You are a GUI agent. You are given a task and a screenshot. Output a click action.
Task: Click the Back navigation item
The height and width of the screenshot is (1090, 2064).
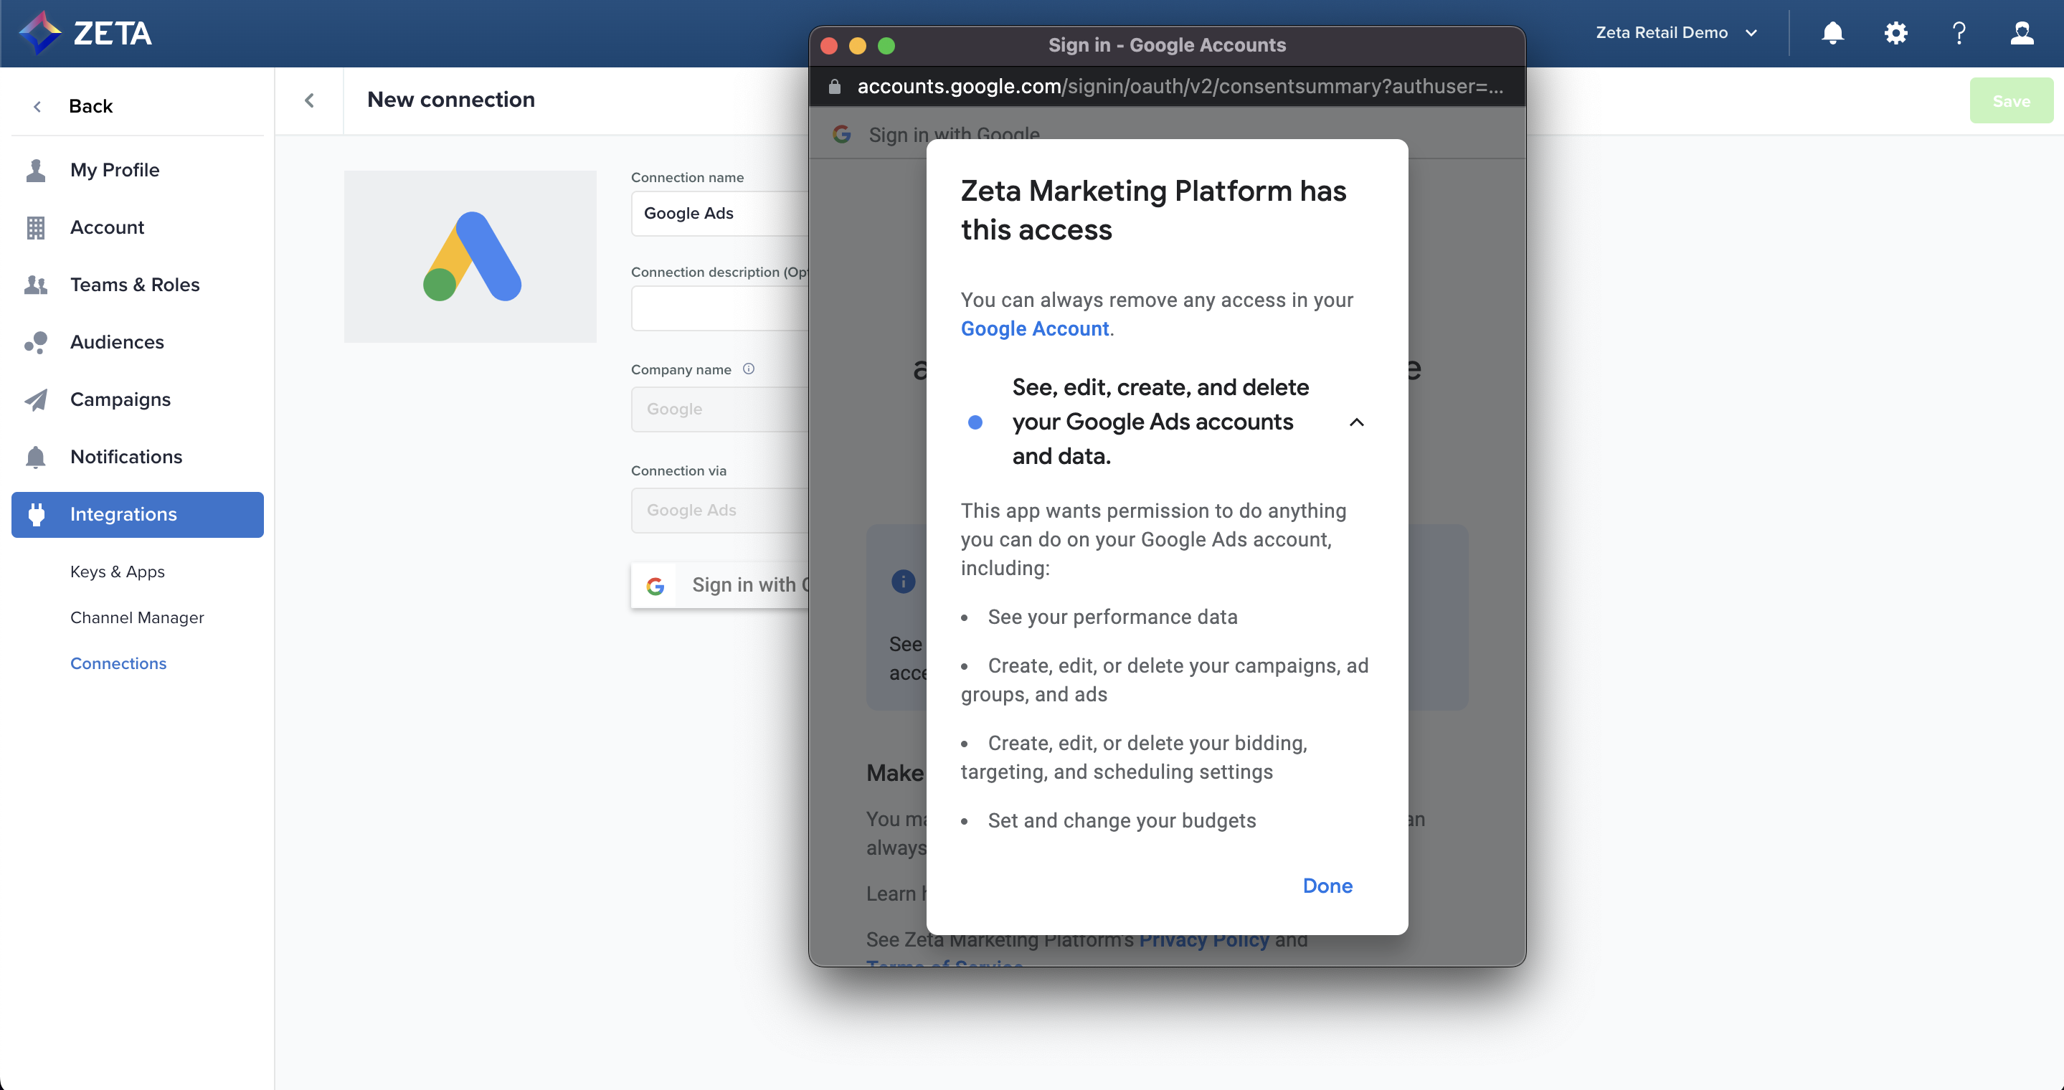click(x=90, y=105)
